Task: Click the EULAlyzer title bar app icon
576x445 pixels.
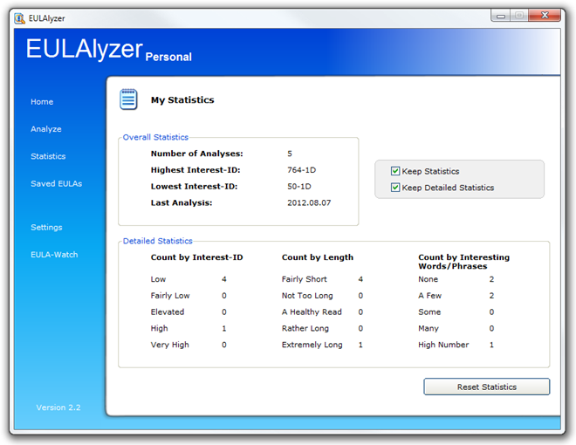Action: pos(19,18)
